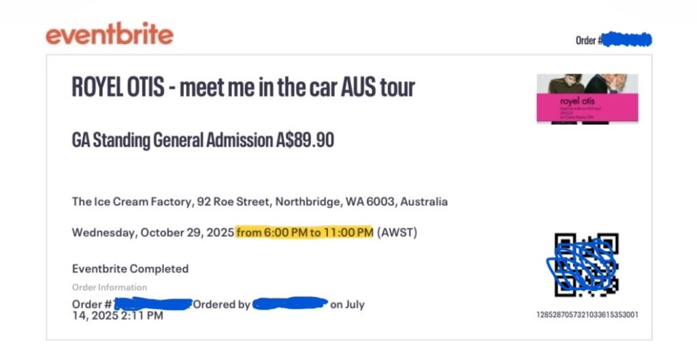Click the (AWST) timezone label
Image resolution: width=697 pixels, height=352 pixels.
[x=397, y=233]
